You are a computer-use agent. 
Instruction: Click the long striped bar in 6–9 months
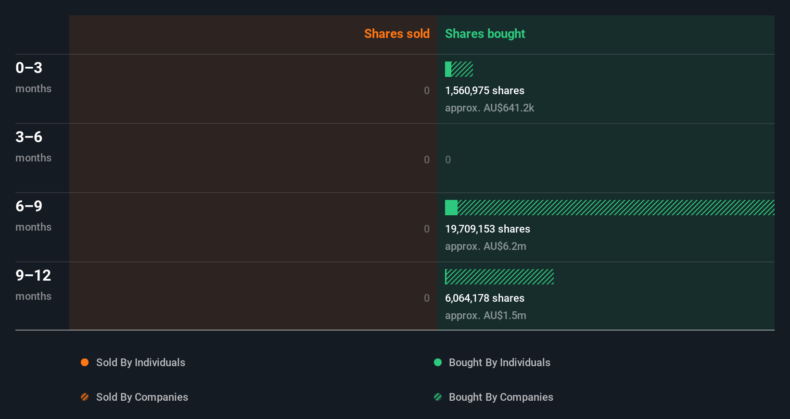[x=616, y=208]
